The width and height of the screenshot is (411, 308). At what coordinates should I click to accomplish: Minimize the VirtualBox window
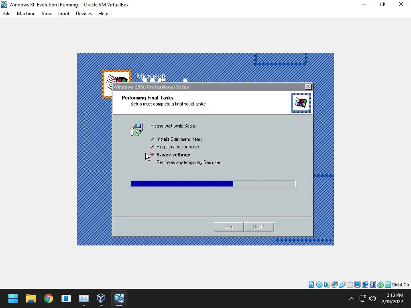364,4
